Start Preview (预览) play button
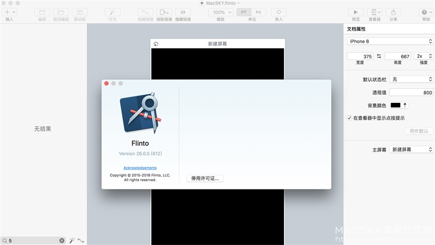This screenshot has width=435, height=245. pyautogui.click(x=356, y=12)
